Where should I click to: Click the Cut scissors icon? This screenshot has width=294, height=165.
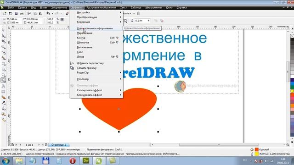[x=29, y=13]
